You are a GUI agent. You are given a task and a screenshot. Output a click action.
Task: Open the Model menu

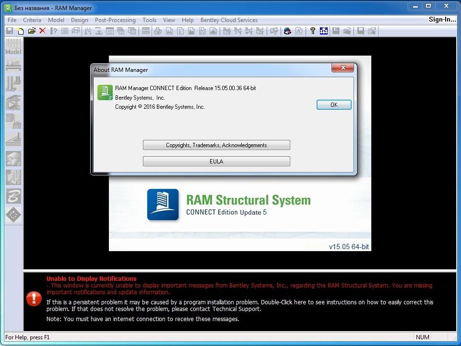pyautogui.click(x=56, y=20)
